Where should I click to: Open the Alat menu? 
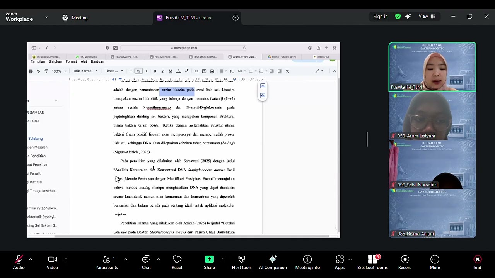pyautogui.click(x=84, y=61)
